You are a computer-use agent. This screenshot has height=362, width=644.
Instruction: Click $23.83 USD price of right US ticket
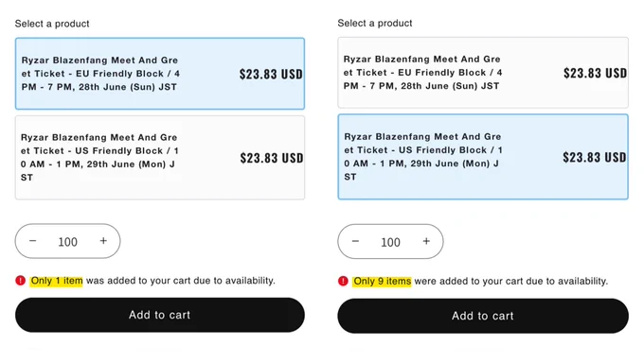pyautogui.click(x=595, y=158)
